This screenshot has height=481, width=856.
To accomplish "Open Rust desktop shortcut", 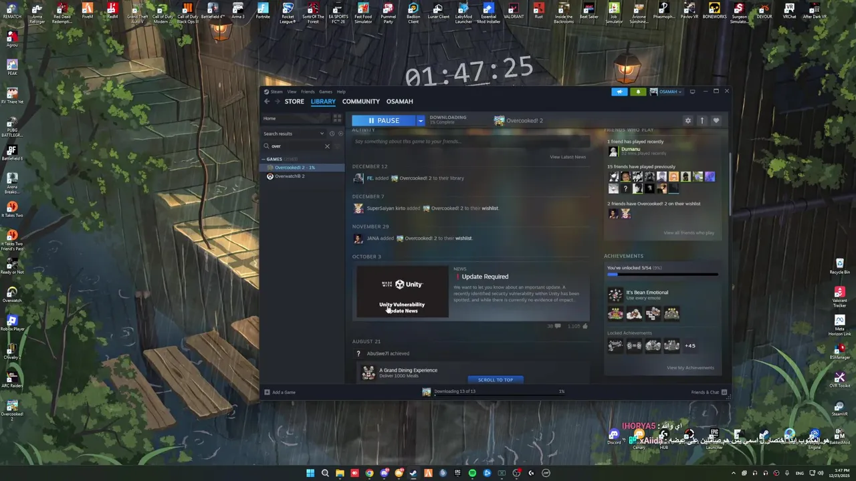I will 538,11.
